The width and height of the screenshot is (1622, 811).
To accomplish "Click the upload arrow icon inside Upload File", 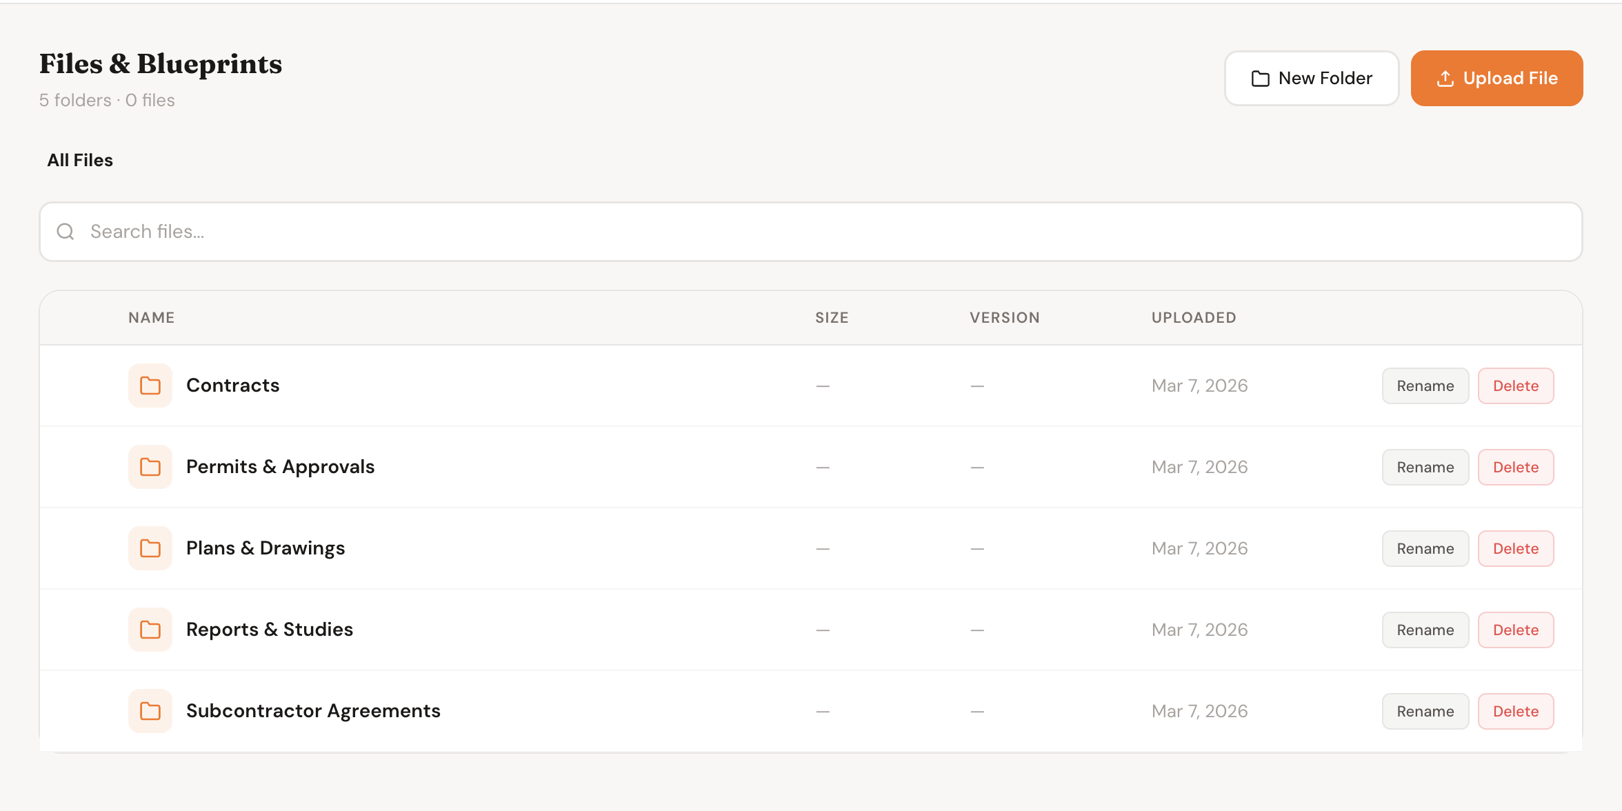I will (x=1445, y=78).
